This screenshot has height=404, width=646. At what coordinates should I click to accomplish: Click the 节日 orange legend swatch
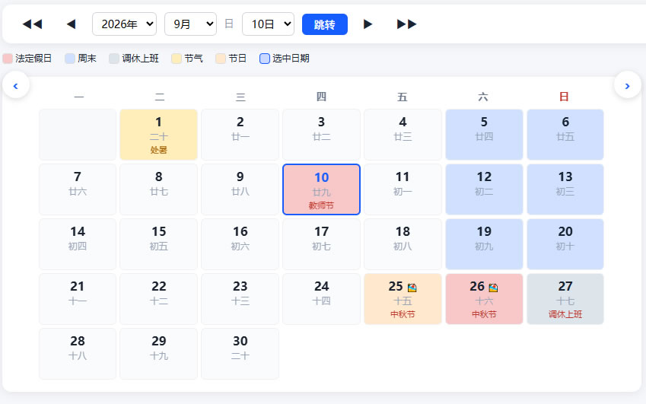pyautogui.click(x=221, y=59)
